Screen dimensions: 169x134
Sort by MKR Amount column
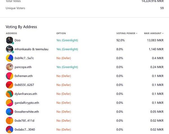coord(154,33)
